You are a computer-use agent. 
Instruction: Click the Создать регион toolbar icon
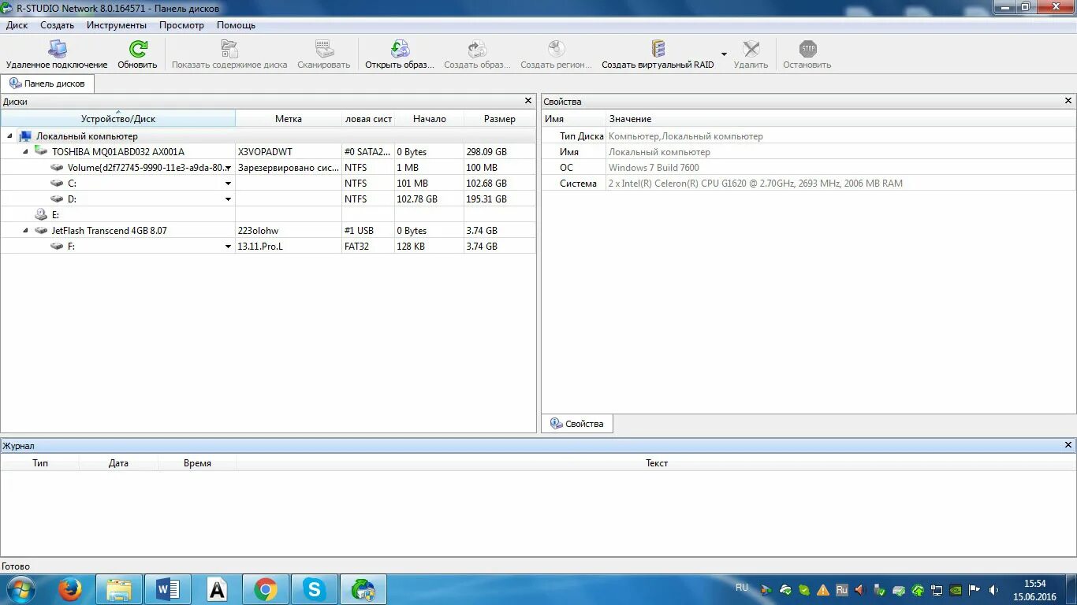[556, 50]
